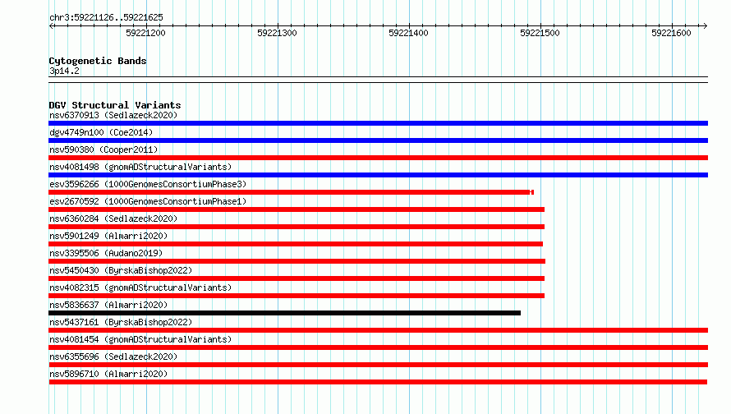The width and height of the screenshot is (731, 414).
Task: Click nsv5836637 (Almarri2020) label
Action: coord(108,305)
